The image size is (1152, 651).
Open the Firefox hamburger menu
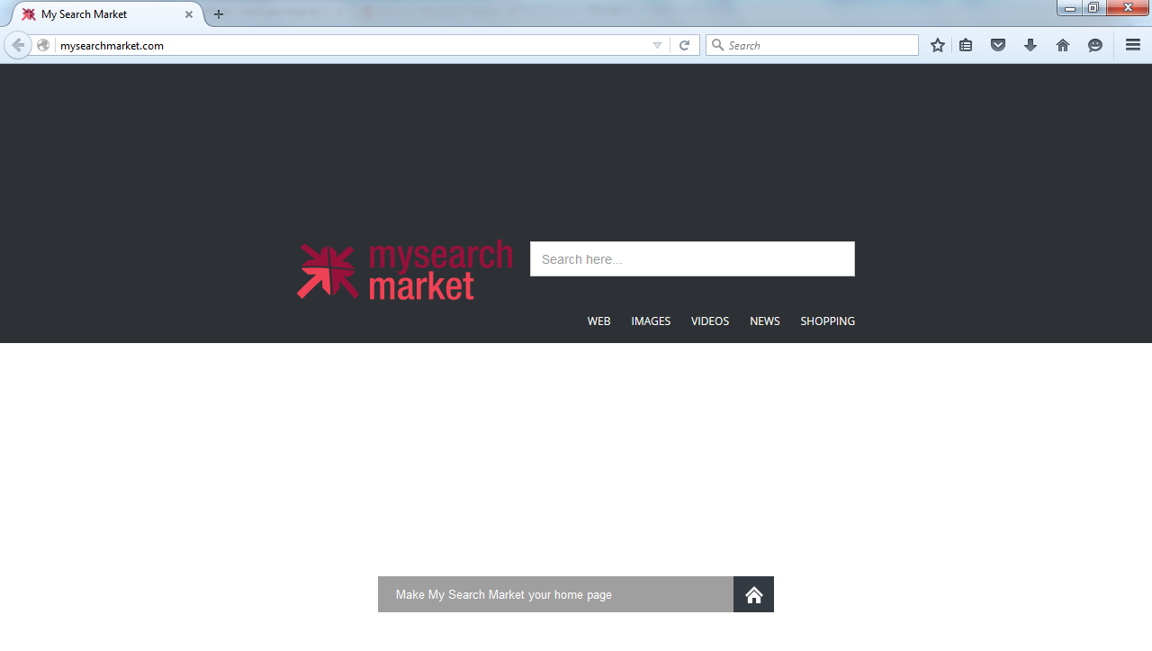click(x=1133, y=45)
